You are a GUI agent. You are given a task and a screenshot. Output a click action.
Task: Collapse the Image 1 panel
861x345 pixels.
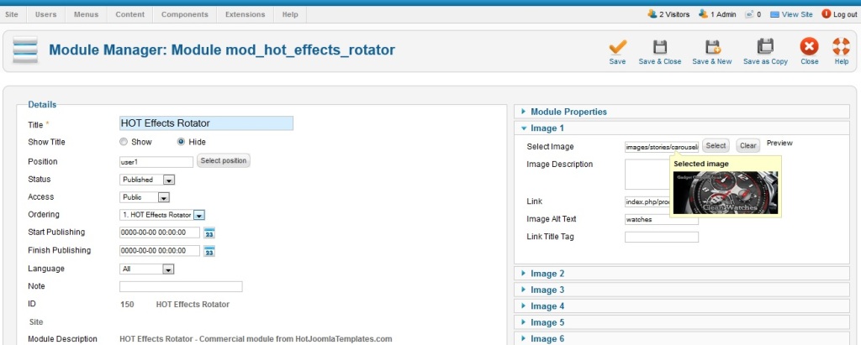click(681, 128)
